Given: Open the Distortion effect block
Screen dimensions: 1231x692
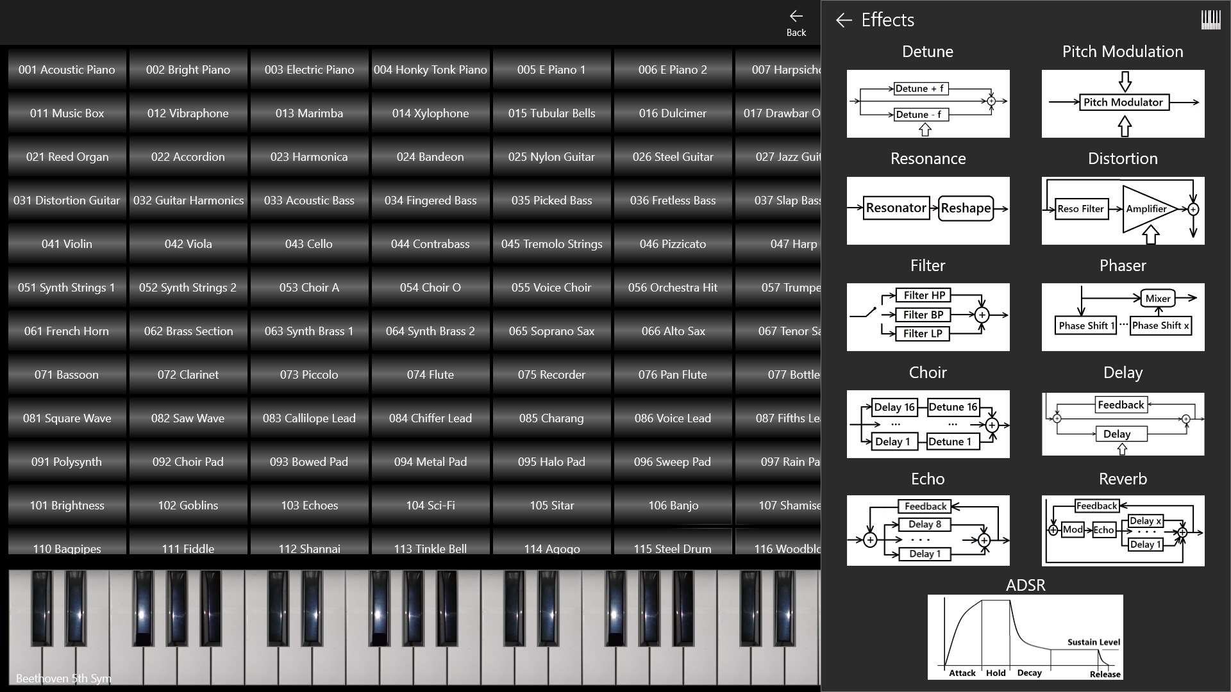Looking at the screenshot, I should 1123,210.
